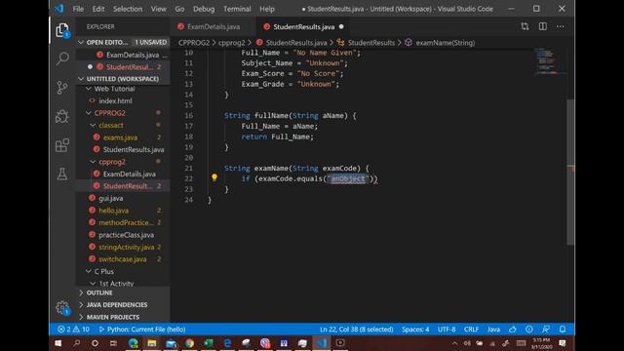Open the Debug menu

[x=204, y=9]
